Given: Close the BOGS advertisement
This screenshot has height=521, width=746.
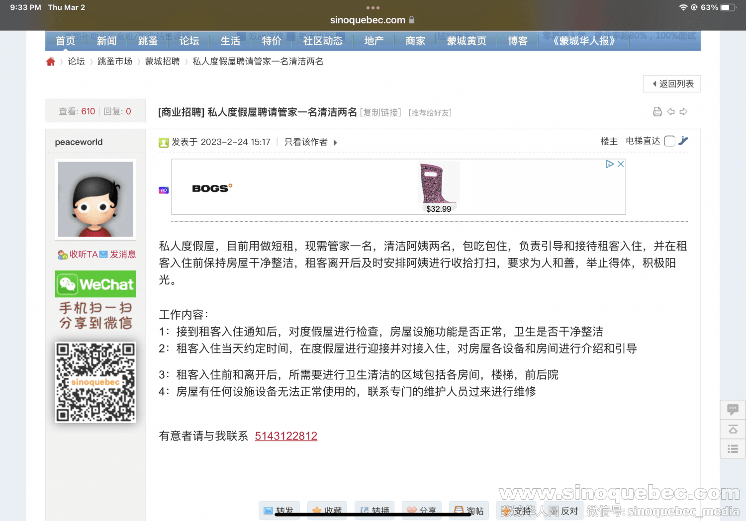Looking at the screenshot, I should coord(621,164).
